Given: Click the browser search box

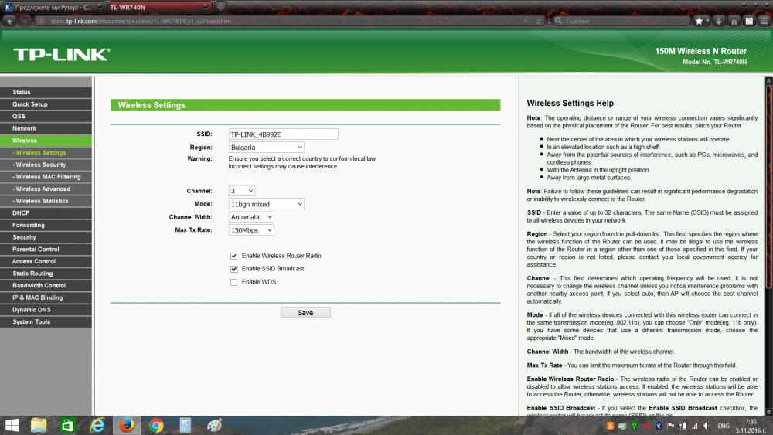Looking at the screenshot, I should pos(621,21).
